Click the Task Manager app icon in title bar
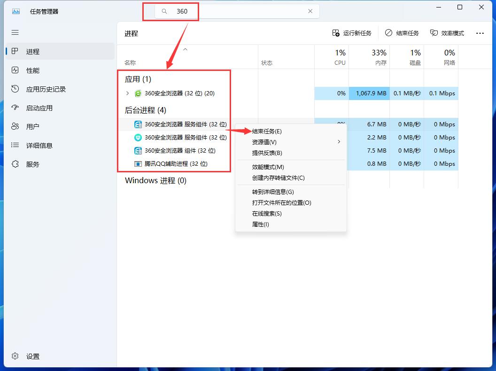This screenshot has width=496, height=371. (16, 11)
